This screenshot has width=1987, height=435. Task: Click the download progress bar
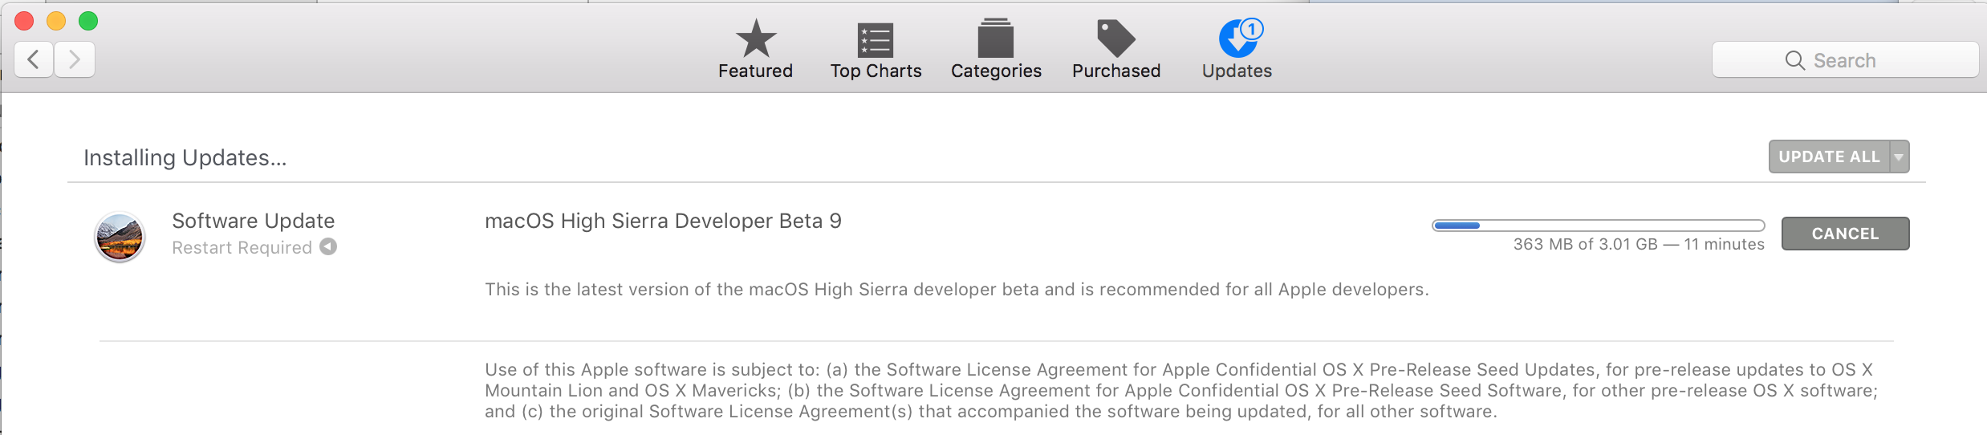1598,226
